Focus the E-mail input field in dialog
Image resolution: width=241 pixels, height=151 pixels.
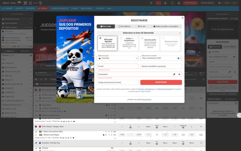[117, 66]
